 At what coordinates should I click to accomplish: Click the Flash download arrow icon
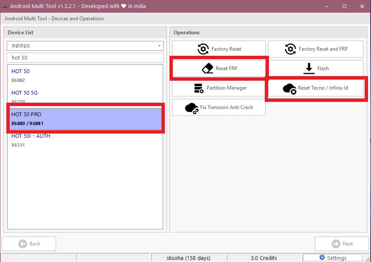pos(309,68)
